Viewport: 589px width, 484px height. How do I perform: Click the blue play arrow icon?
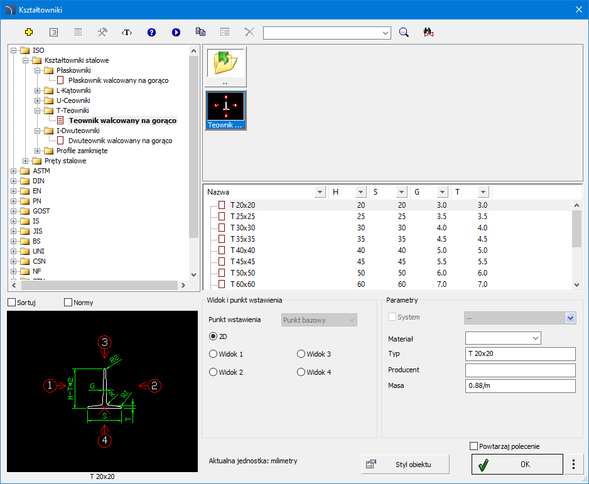[x=176, y=32]
